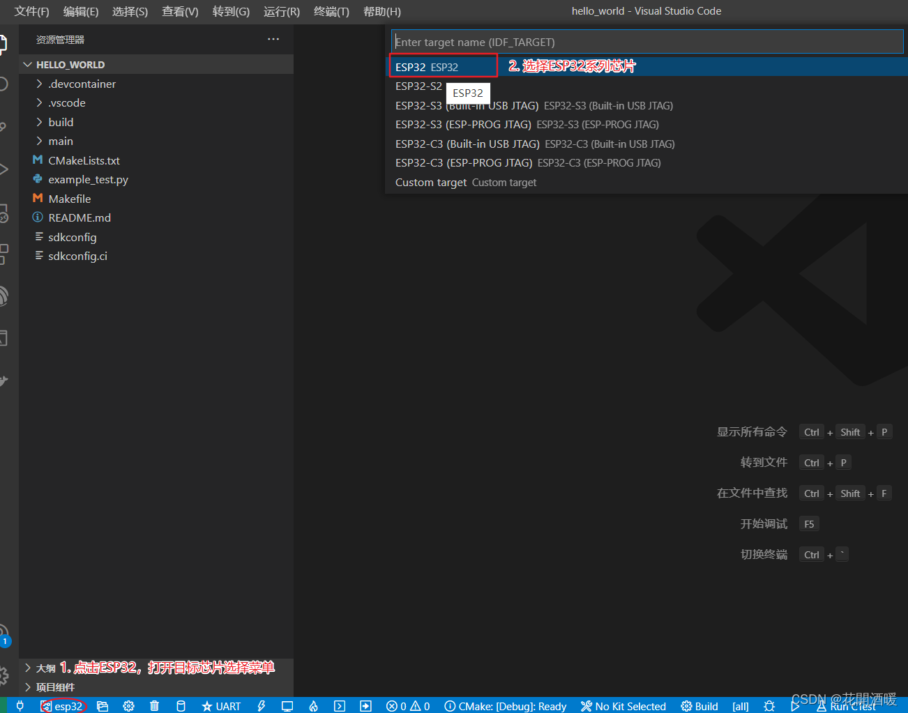
Task: Open sdkconfig file
Action: click(156, 237)
